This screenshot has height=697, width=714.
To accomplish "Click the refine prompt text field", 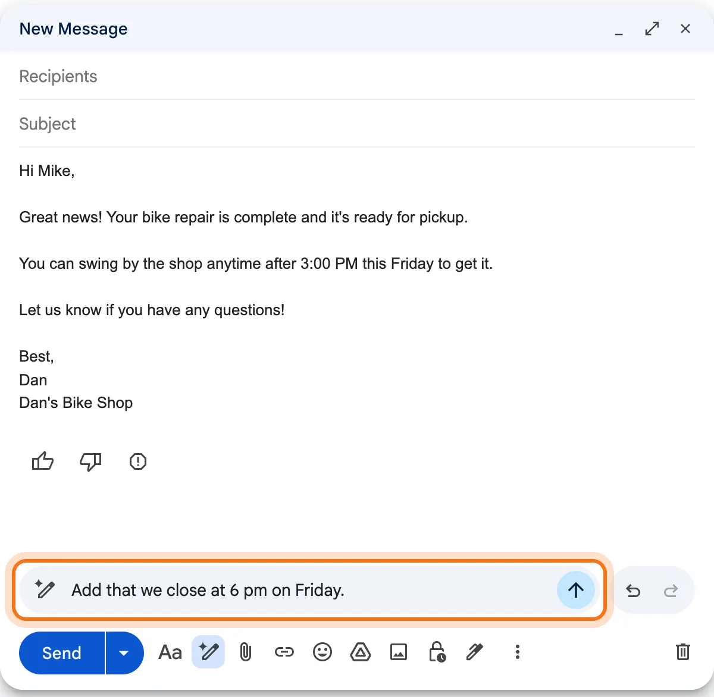I will (x=309, y=590).
